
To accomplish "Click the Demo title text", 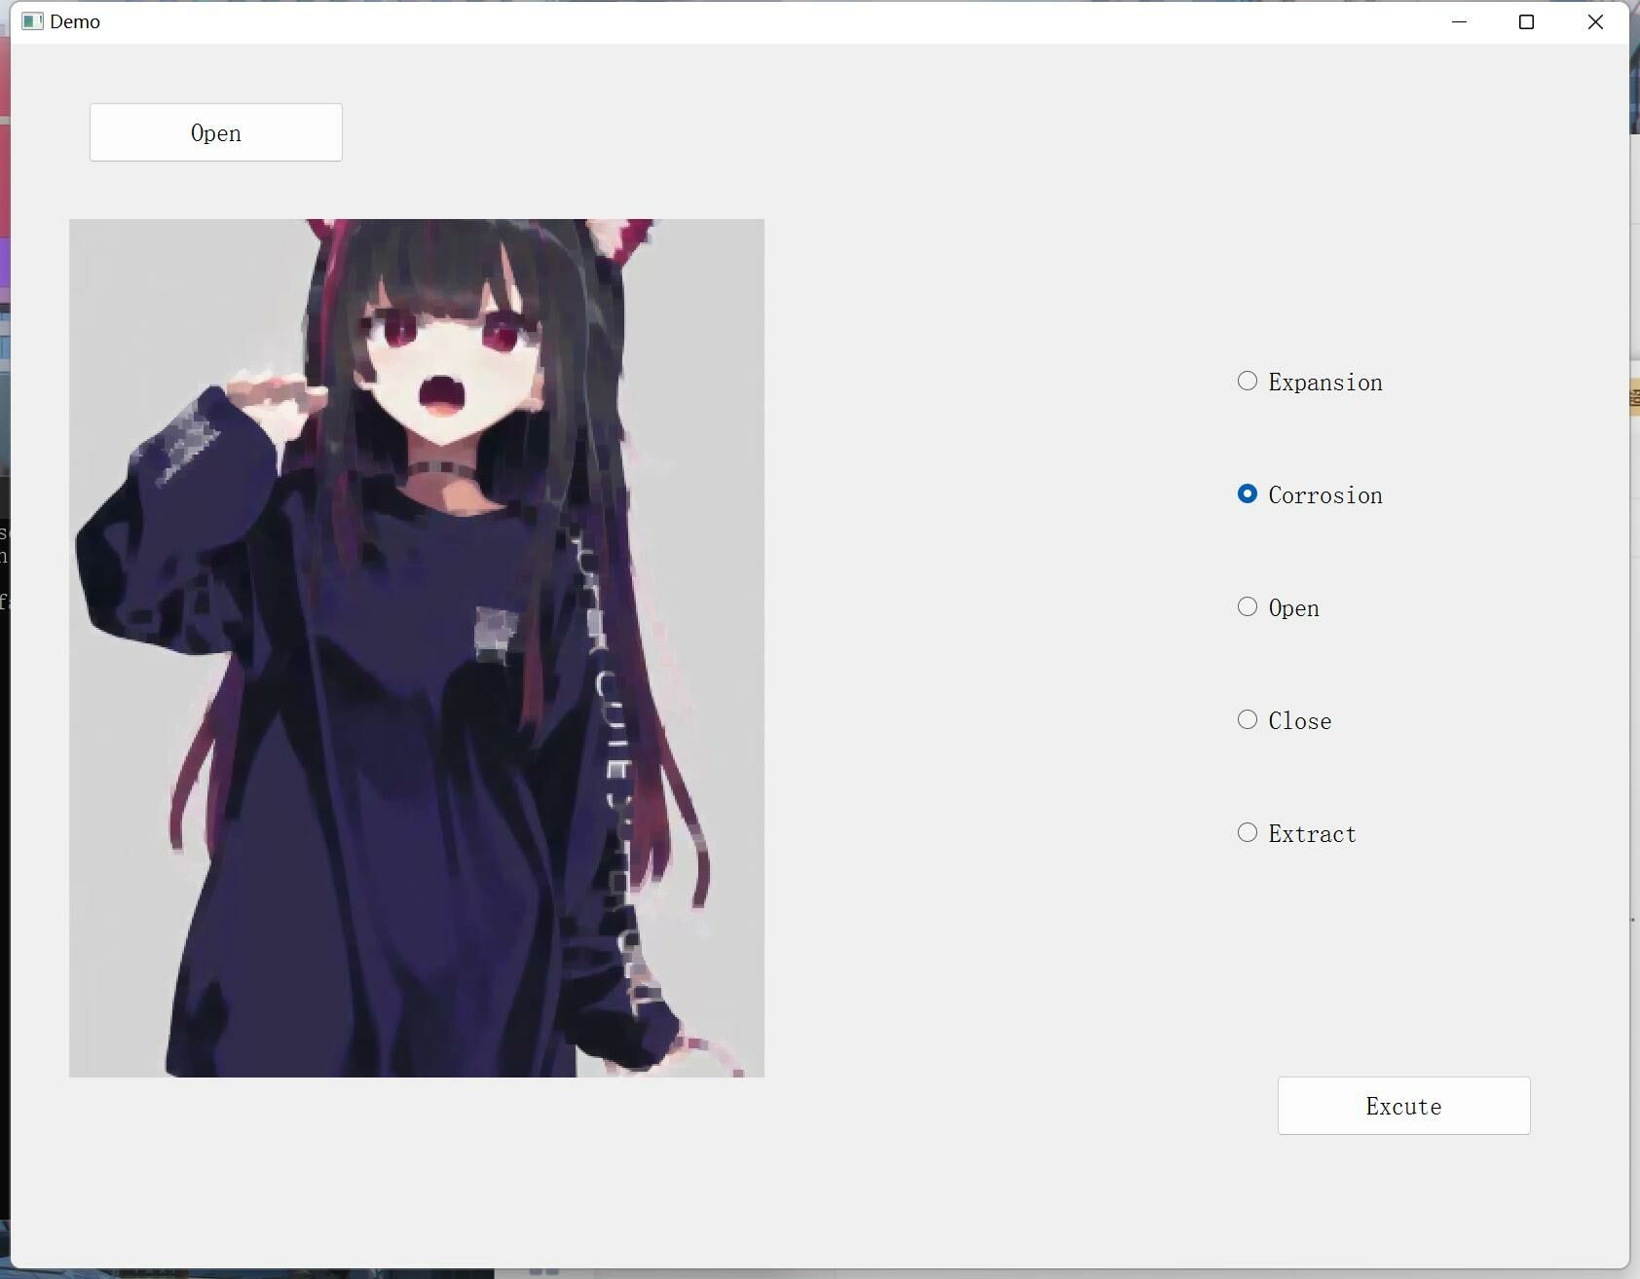I will click(75, 21).
